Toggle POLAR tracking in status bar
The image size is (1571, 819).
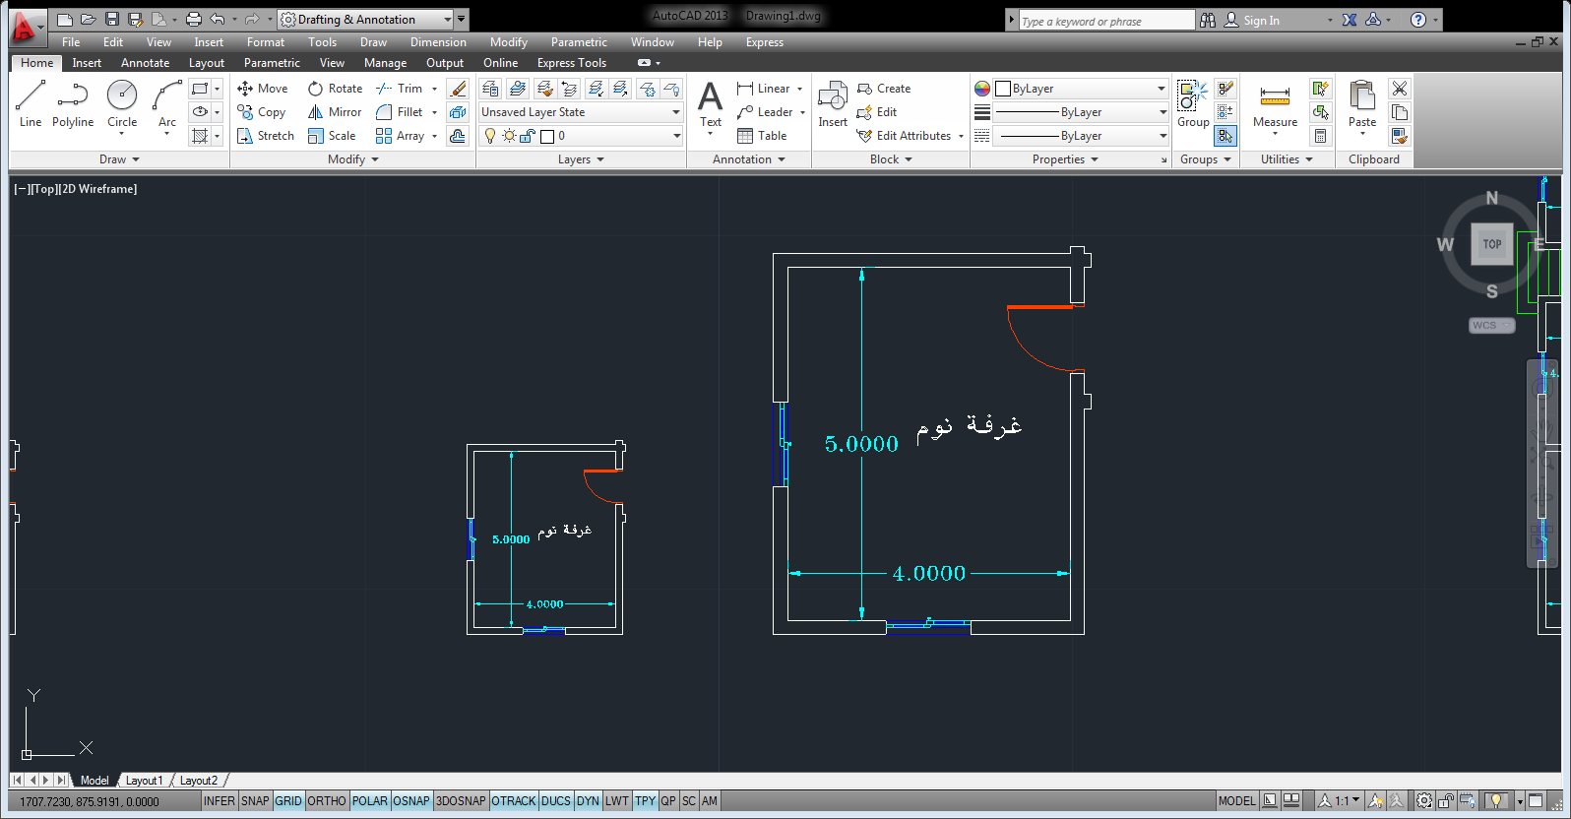370,801
